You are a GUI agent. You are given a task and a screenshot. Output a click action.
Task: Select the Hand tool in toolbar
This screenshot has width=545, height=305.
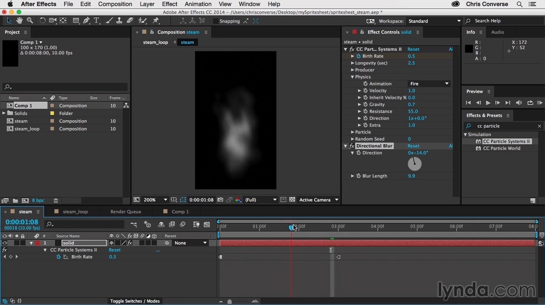tap(20, 20)
